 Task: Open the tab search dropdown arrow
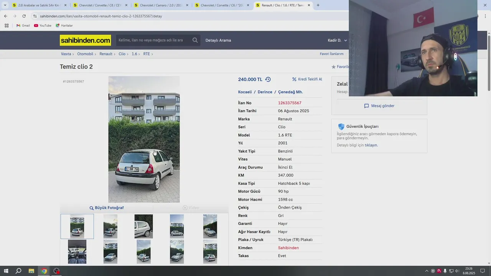(5, 5)
